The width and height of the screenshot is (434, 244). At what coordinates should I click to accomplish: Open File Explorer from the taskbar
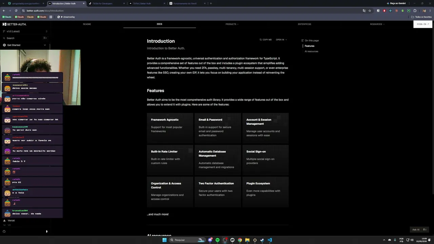click(247, 240)
